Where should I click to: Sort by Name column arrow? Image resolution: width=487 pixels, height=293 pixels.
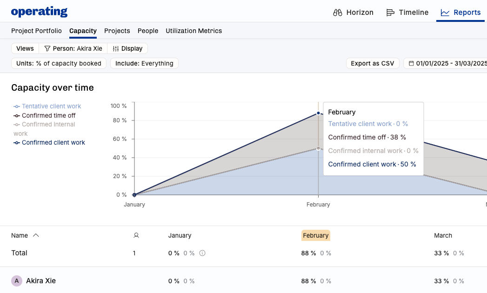pyautogui.click(x=36, y=235)
